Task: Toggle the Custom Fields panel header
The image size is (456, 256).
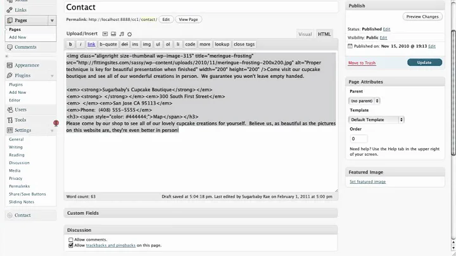Action: [x=201, y=213]
